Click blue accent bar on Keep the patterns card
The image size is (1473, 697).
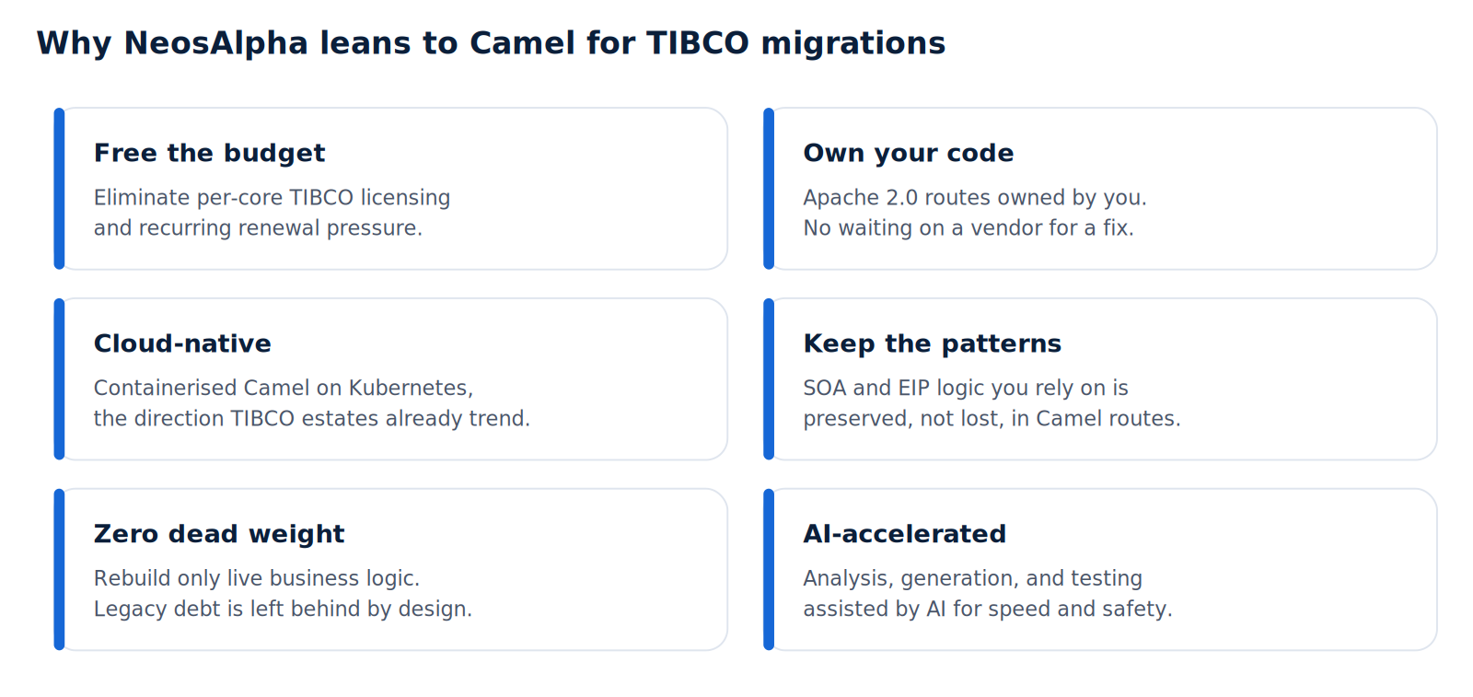point(769,379)
